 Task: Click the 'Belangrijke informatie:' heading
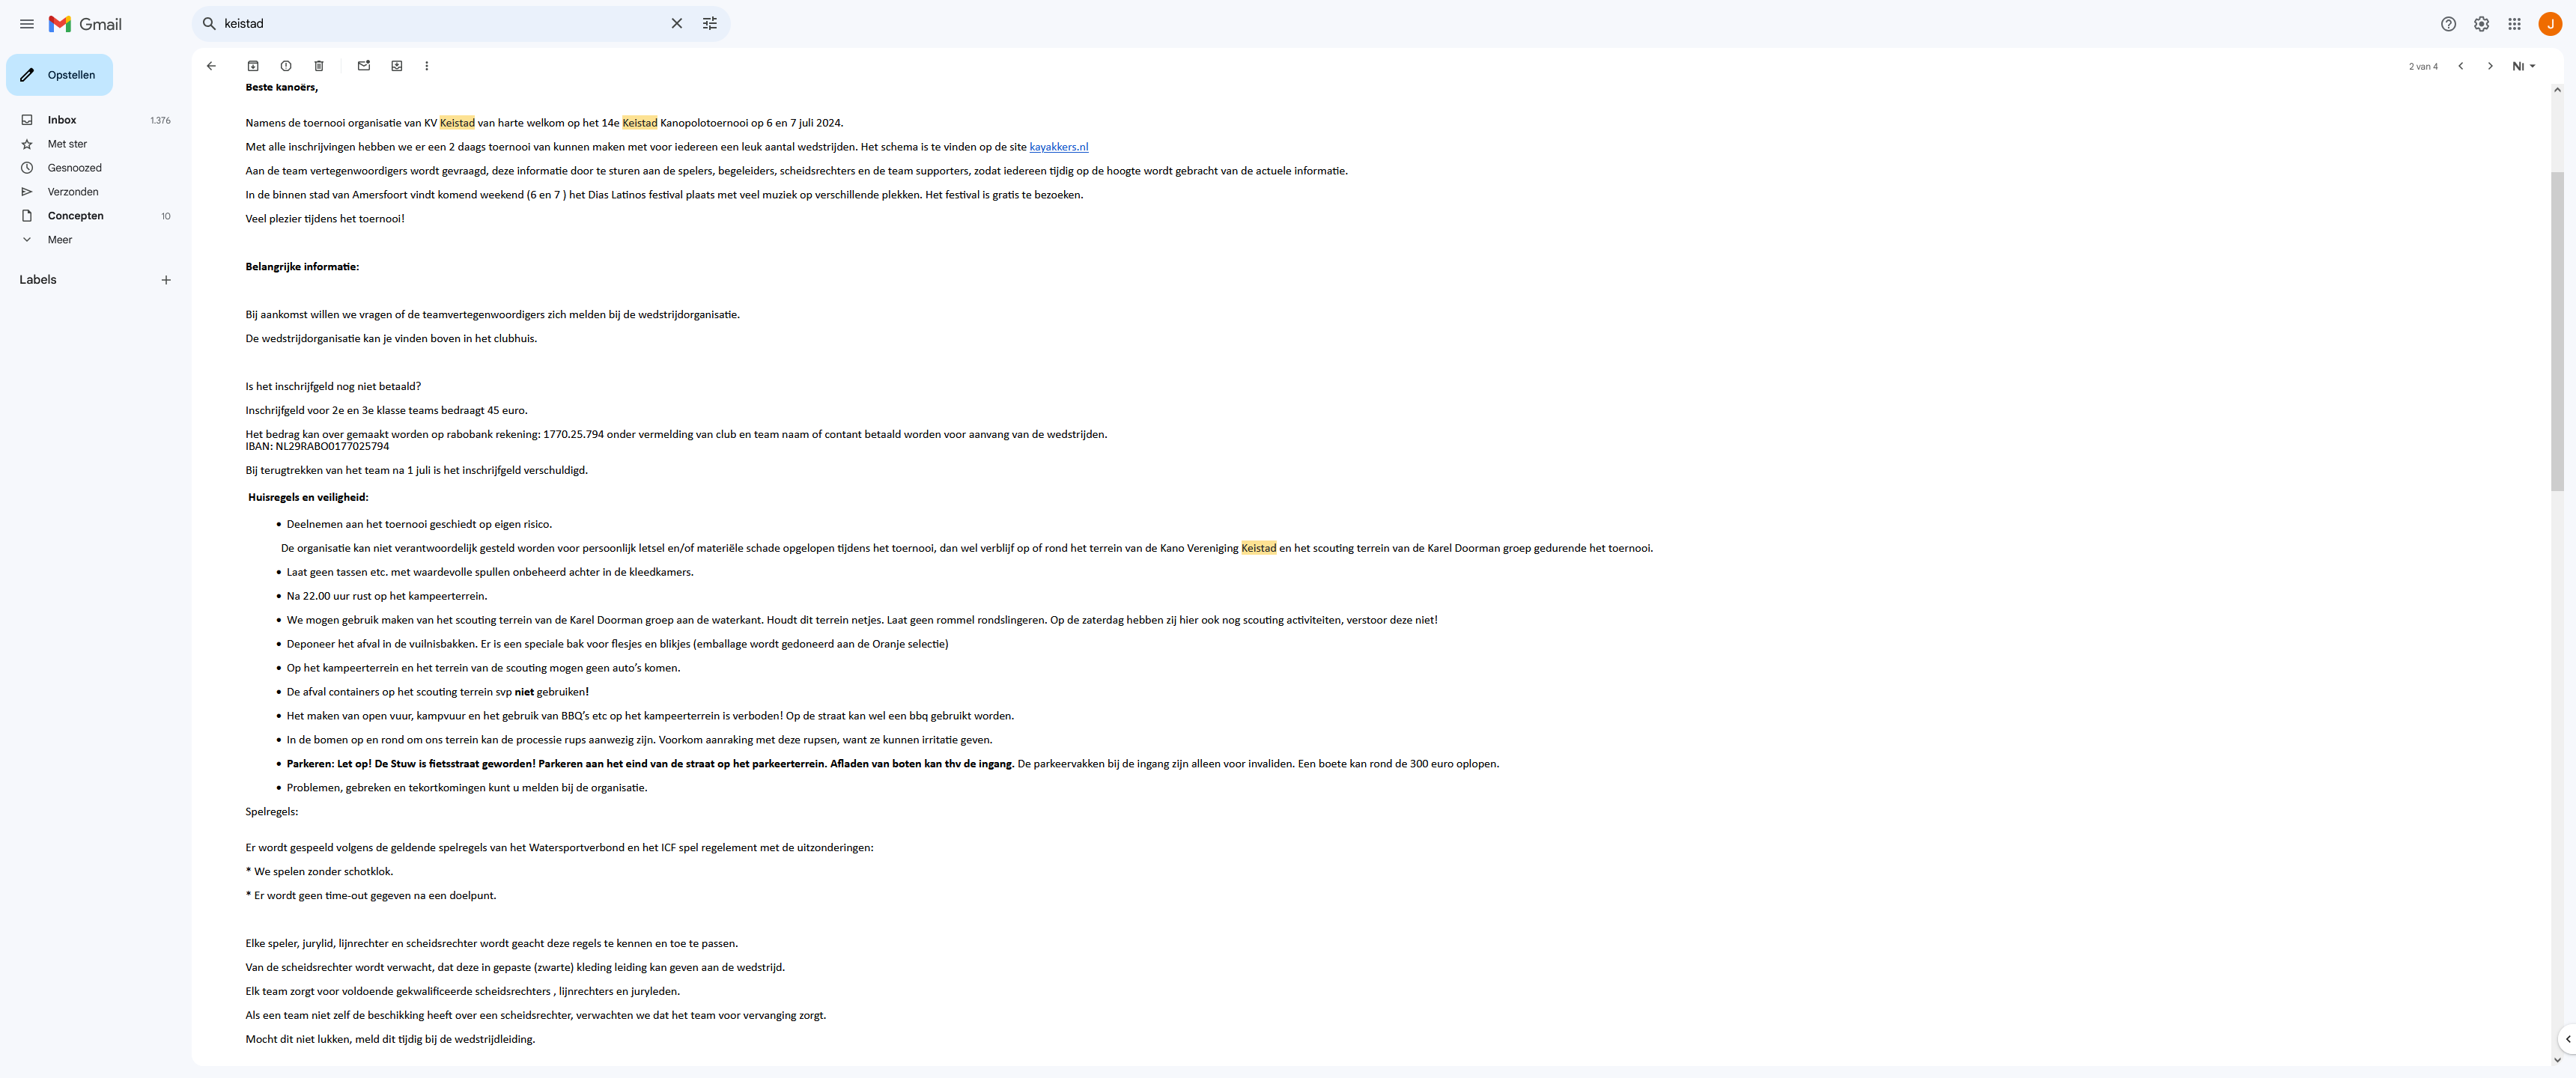click(302, 267)
